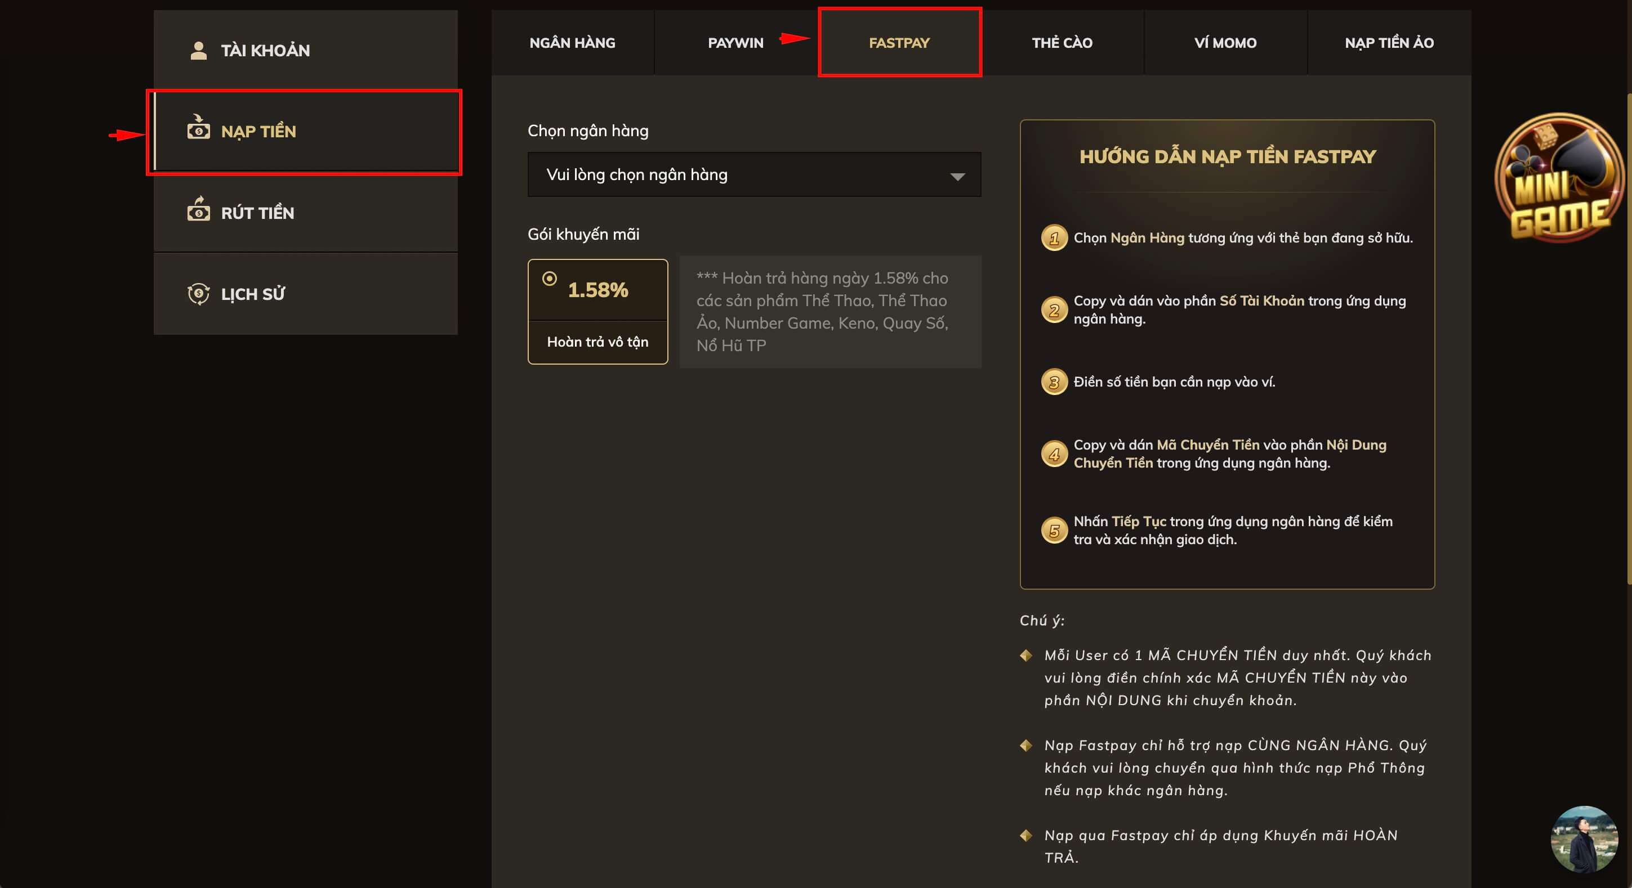Click the 'Điền số tiền bạn cần nạp' instruction
1632x888 pixels.
pyautogui.click(x=1174, y=382)
